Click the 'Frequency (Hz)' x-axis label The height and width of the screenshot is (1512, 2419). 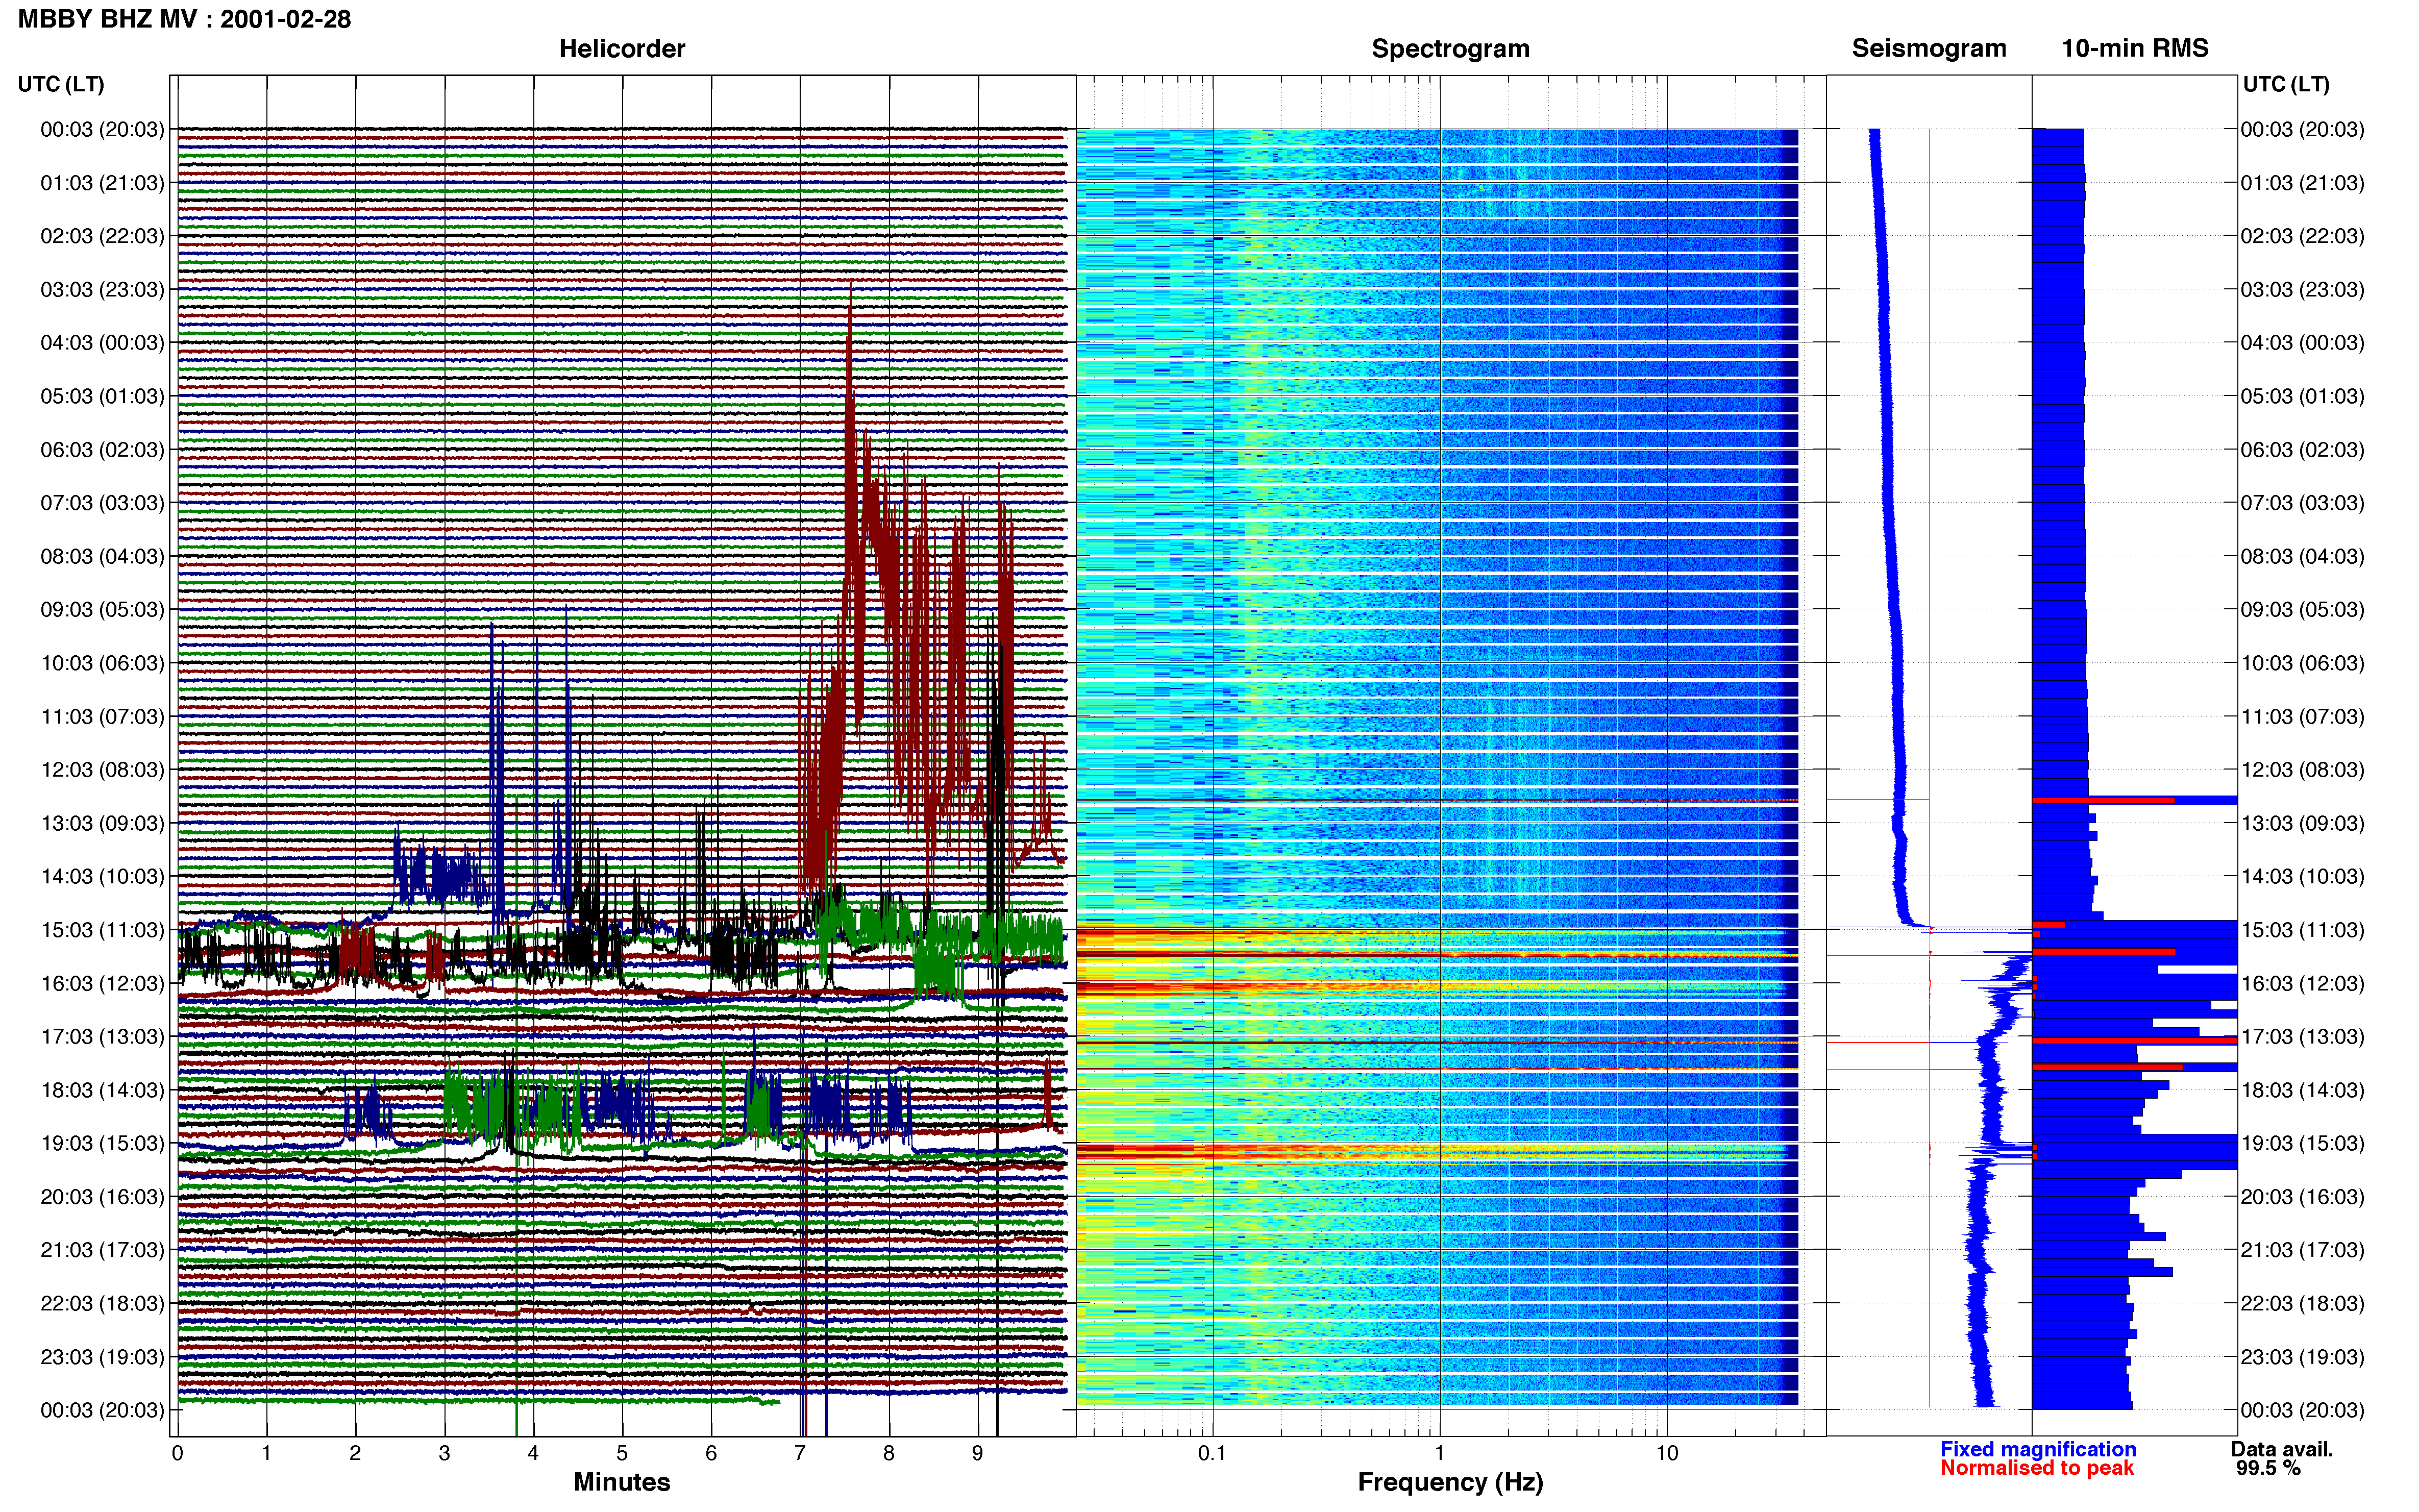point(1450,1482)
